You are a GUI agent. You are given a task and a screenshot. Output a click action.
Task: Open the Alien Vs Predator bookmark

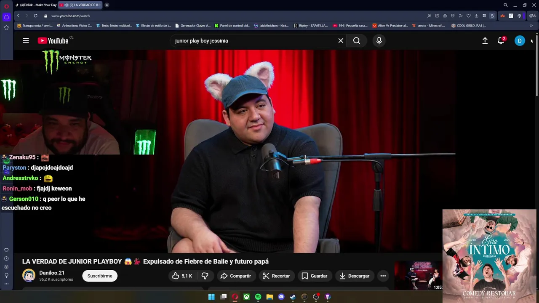[x=390, y=26]
